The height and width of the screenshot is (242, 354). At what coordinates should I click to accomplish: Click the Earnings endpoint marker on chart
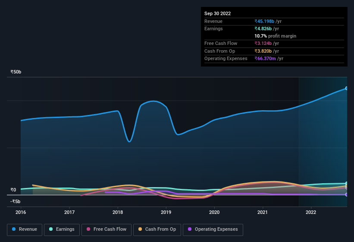coord(347,183)
